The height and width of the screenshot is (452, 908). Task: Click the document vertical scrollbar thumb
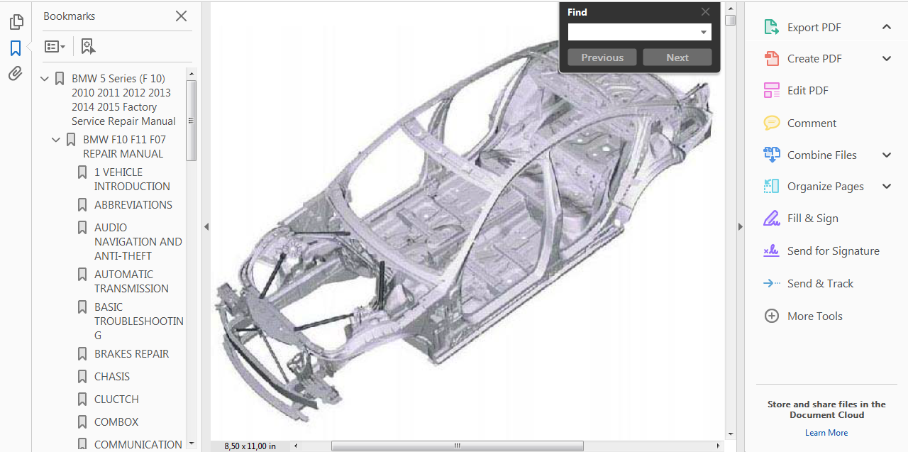click(x=731, y=20)
